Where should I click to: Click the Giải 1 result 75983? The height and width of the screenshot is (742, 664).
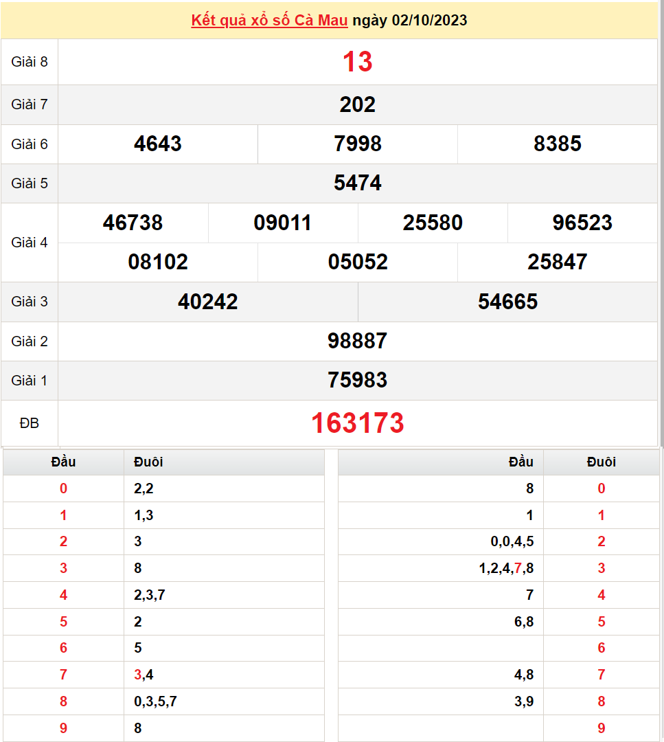tap(357, 380)
